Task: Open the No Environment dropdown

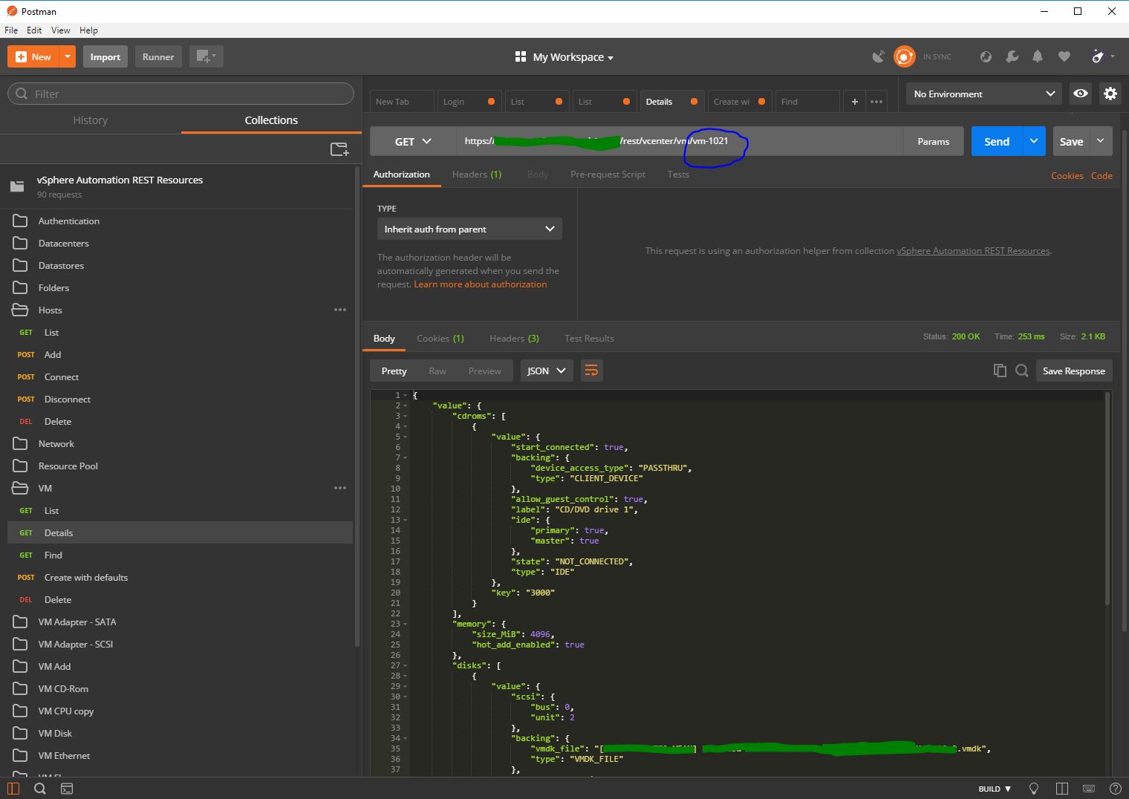Action: tap(984, 94)
